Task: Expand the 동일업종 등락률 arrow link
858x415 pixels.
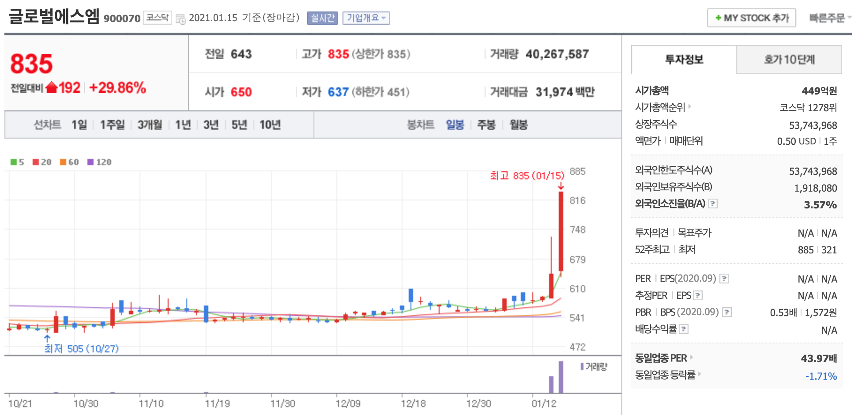Action: [700, 374]
